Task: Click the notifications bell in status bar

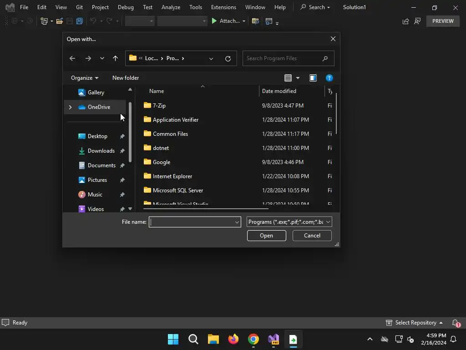Action: tap(455, 323)
